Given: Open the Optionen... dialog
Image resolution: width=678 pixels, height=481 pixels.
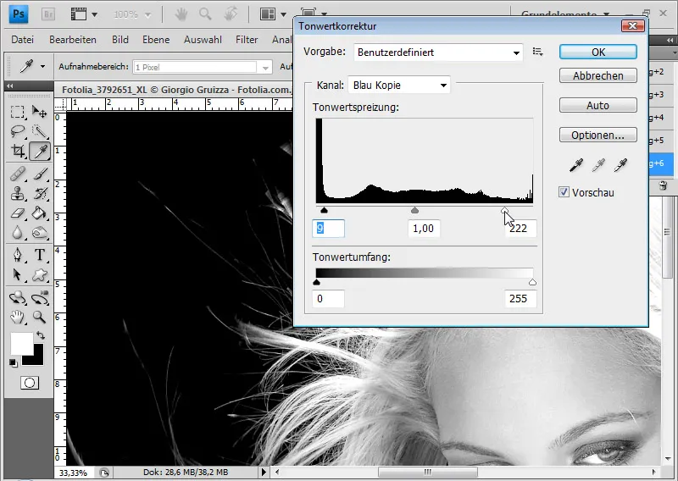Looking at the screenshot, I should pos(598,135).
